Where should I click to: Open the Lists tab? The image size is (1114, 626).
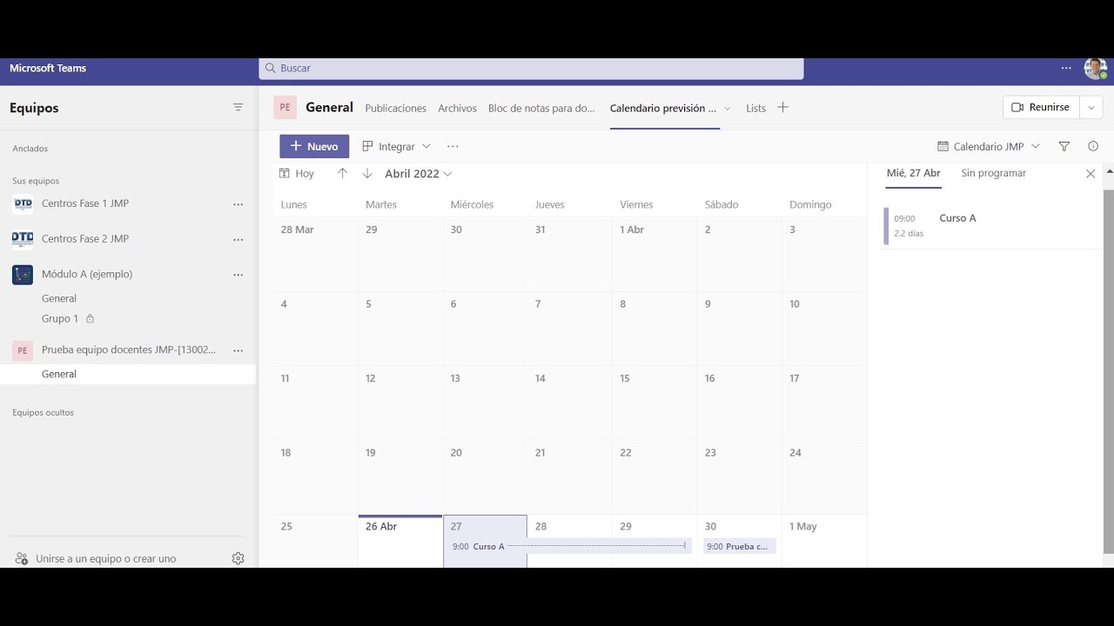[756, 109]
